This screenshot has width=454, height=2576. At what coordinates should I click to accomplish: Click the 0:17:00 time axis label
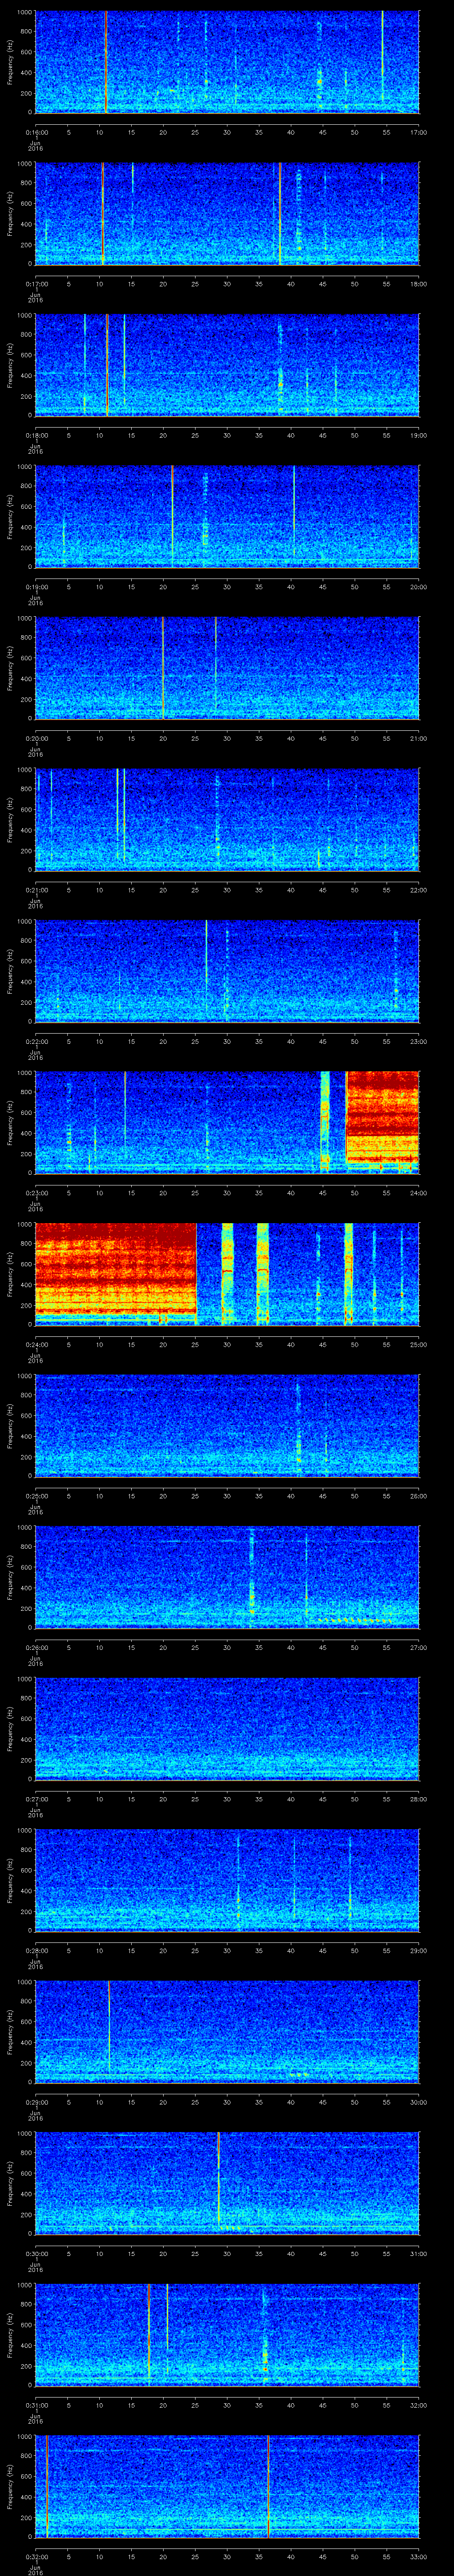tap(36, 284)
